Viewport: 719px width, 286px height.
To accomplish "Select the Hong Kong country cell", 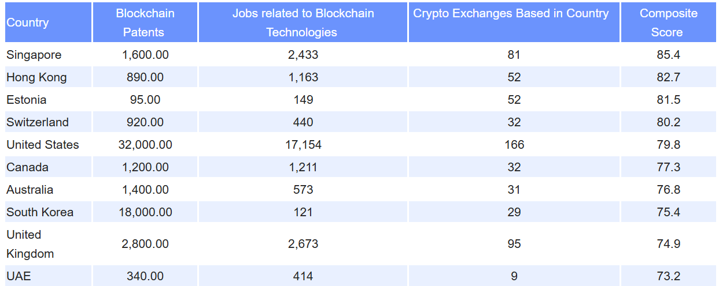I will pyautogui.click(x=36, y=77).
